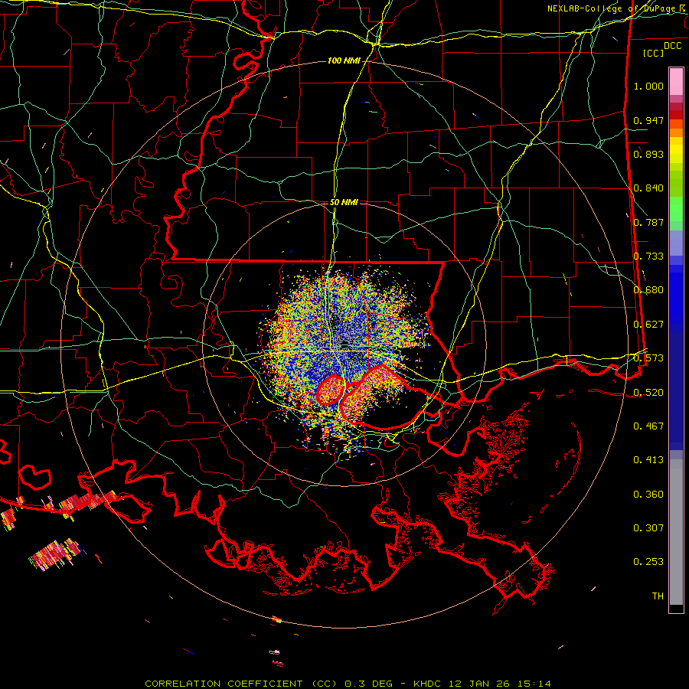Click the 0.787 color scale value

(x=648, y=222)
